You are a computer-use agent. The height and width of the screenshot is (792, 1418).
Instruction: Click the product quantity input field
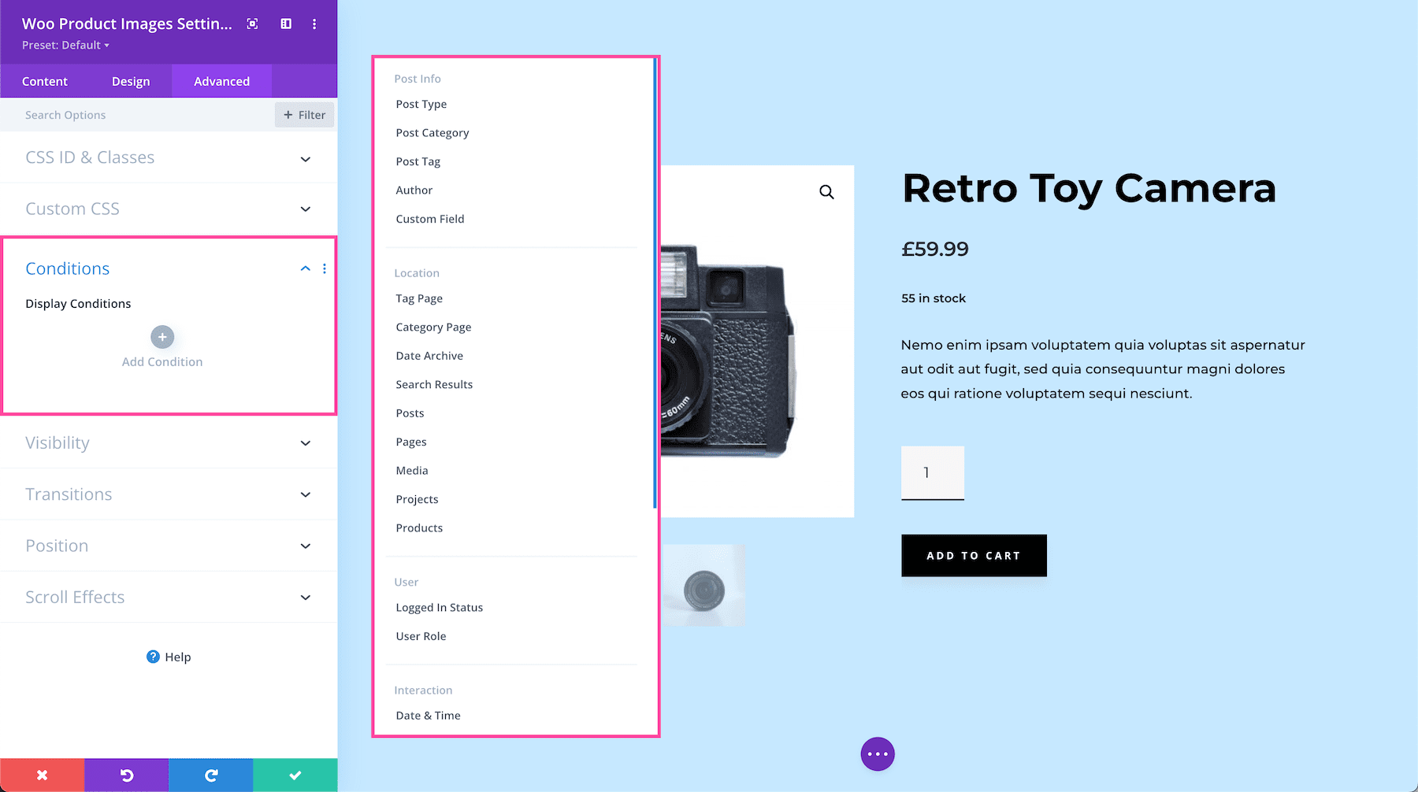click(x=932, y=473)
